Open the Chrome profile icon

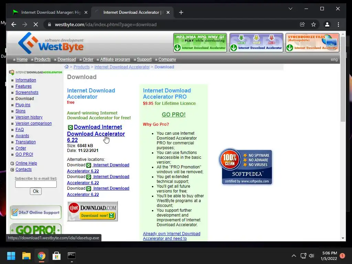[327, 24]
